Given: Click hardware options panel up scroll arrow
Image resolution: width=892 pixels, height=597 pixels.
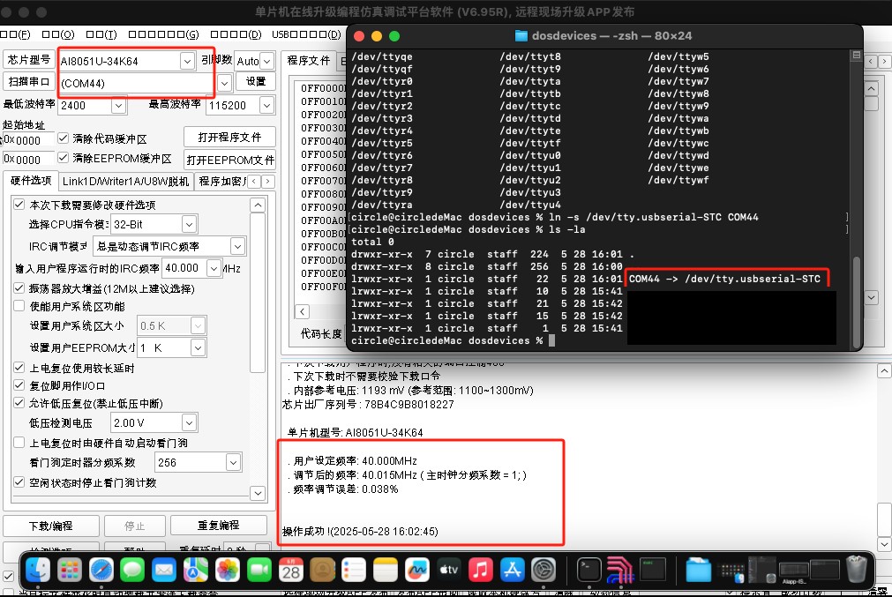Looking at the screenshot, I should [258, 205].
